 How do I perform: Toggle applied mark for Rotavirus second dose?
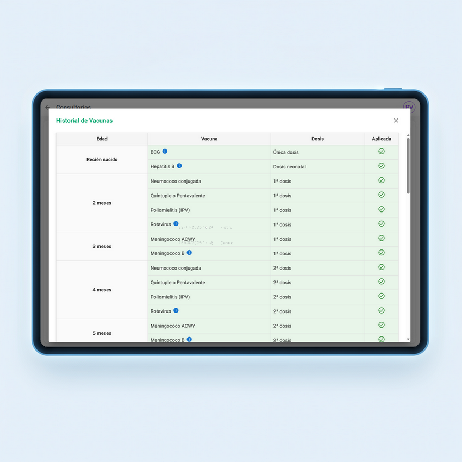pos(381,310)
